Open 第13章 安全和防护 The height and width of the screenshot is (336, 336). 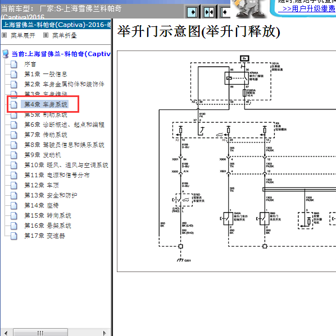coord(51,195)
